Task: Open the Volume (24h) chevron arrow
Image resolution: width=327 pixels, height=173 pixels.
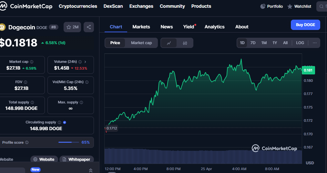Action: pyautogui.click(x=85, y=62)
